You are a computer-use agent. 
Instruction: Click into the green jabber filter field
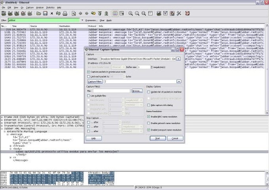[x=44, y=20]
